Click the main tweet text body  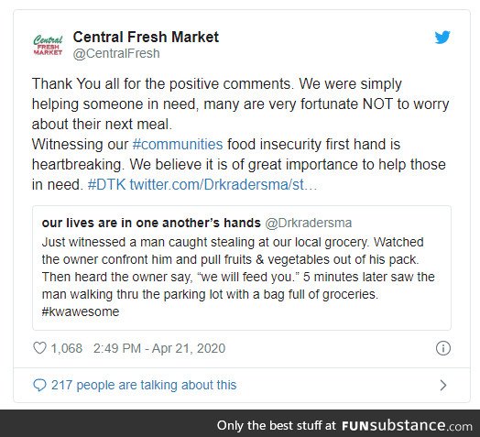tap(240, 134)
